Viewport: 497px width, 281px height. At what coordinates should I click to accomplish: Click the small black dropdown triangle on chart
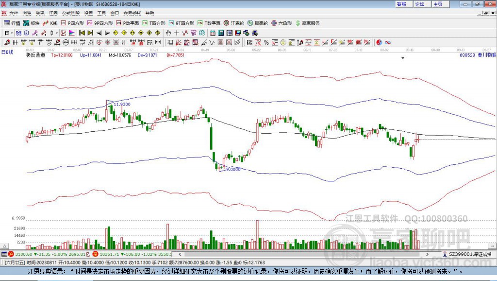coord(403,58)
